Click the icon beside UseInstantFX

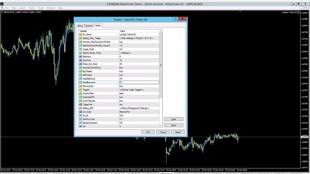(x=80, y=97)
